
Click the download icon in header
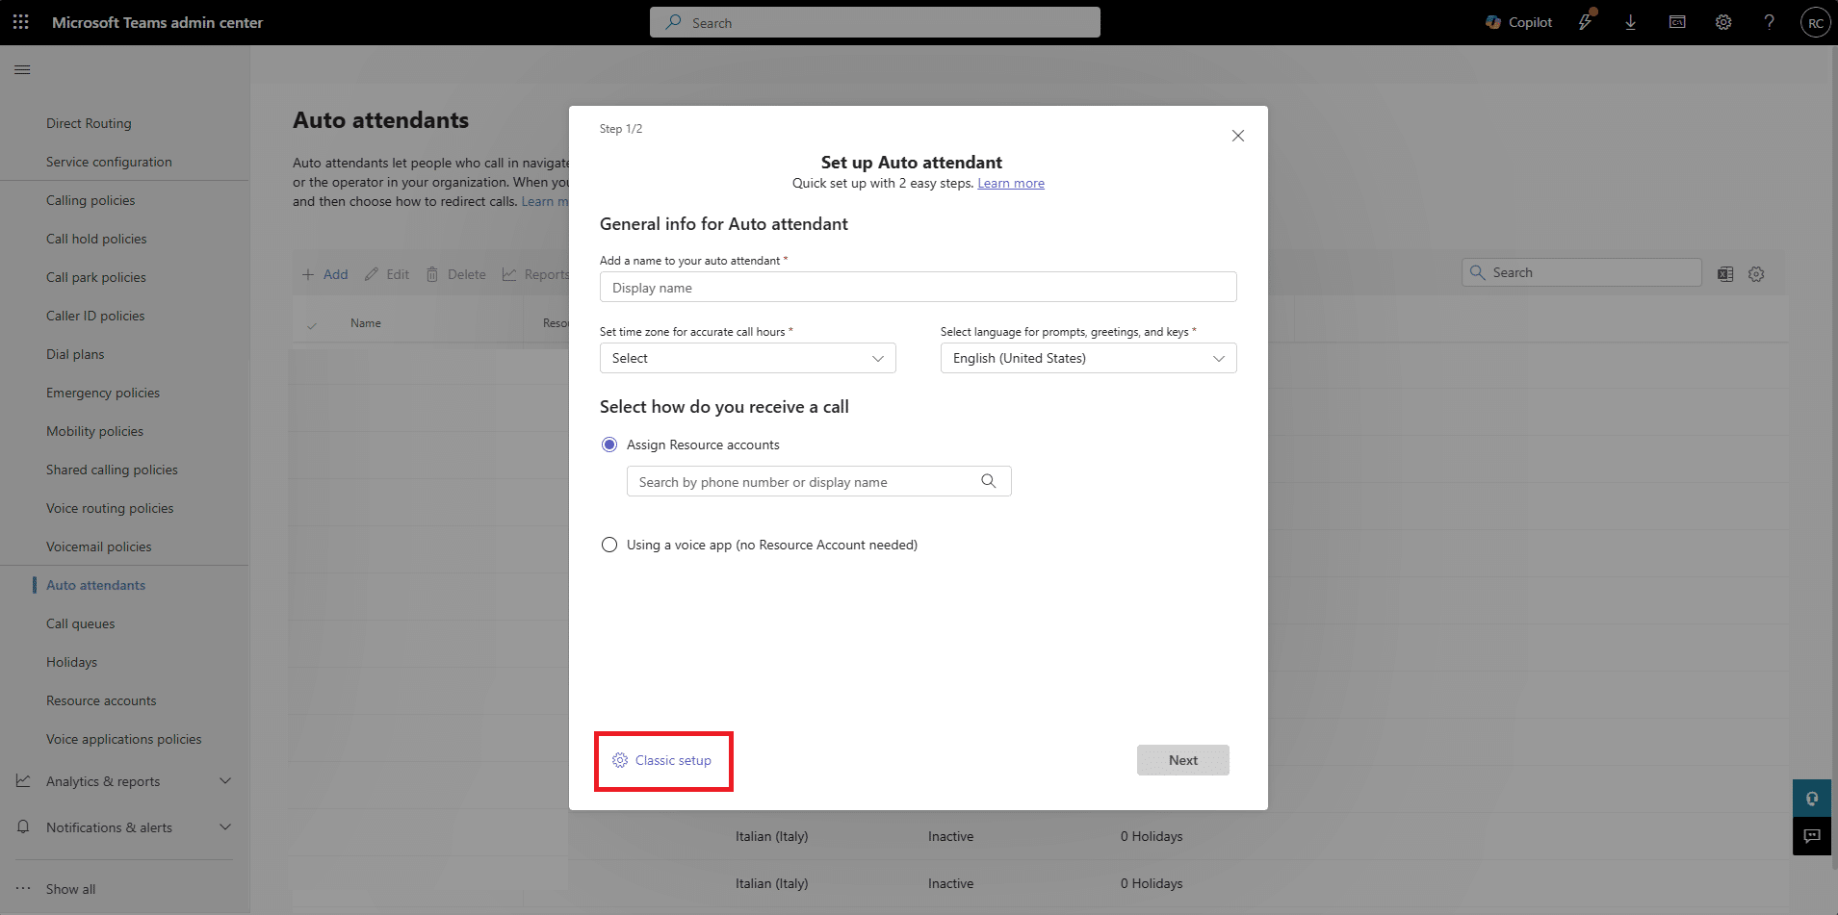(1630, 22)
